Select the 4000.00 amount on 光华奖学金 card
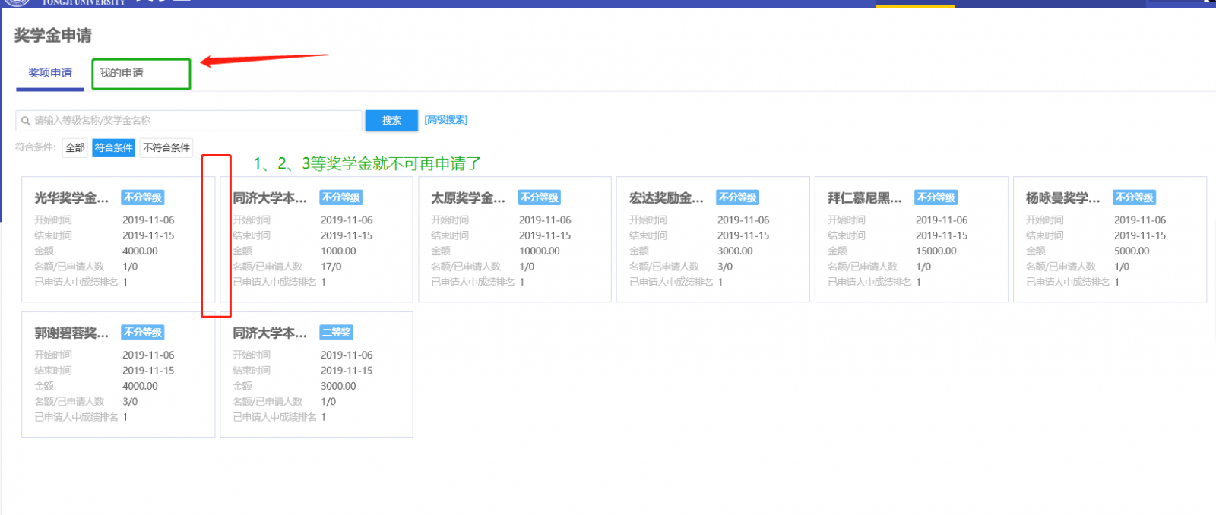1216x515 pixels. coord(140,251)
